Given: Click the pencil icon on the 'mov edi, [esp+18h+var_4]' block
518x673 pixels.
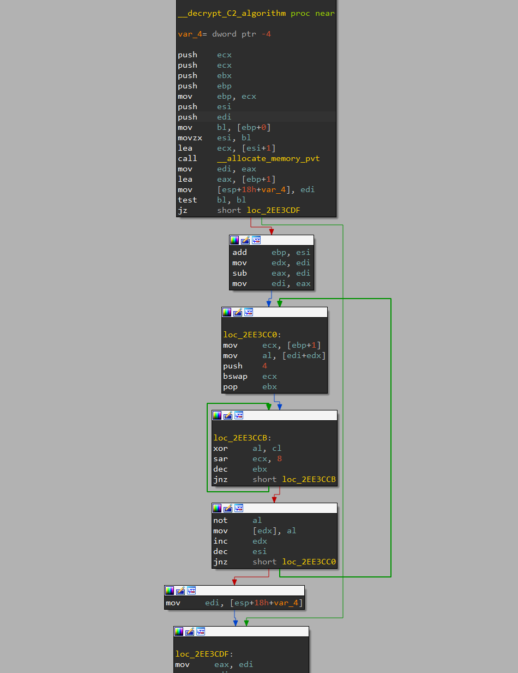Looking at the screenshot, I should tap(180, 591).
